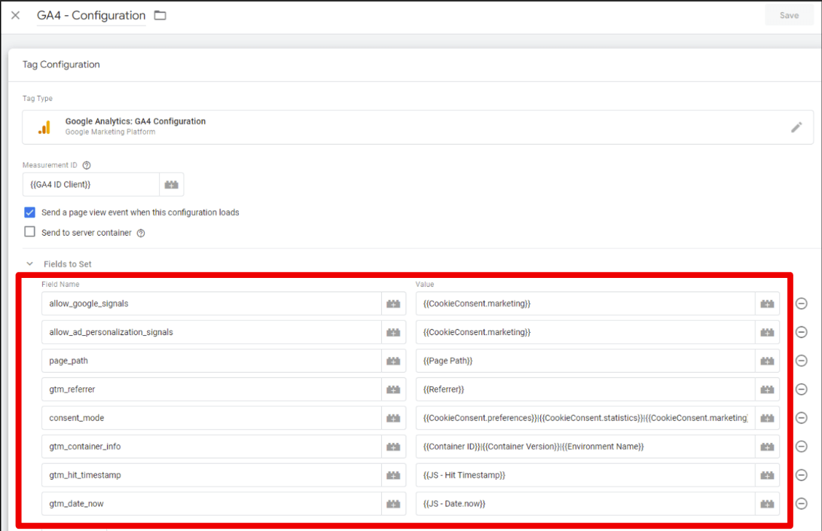Pick variable for page_path field name
Screen dimensions: 822x531
393,361
